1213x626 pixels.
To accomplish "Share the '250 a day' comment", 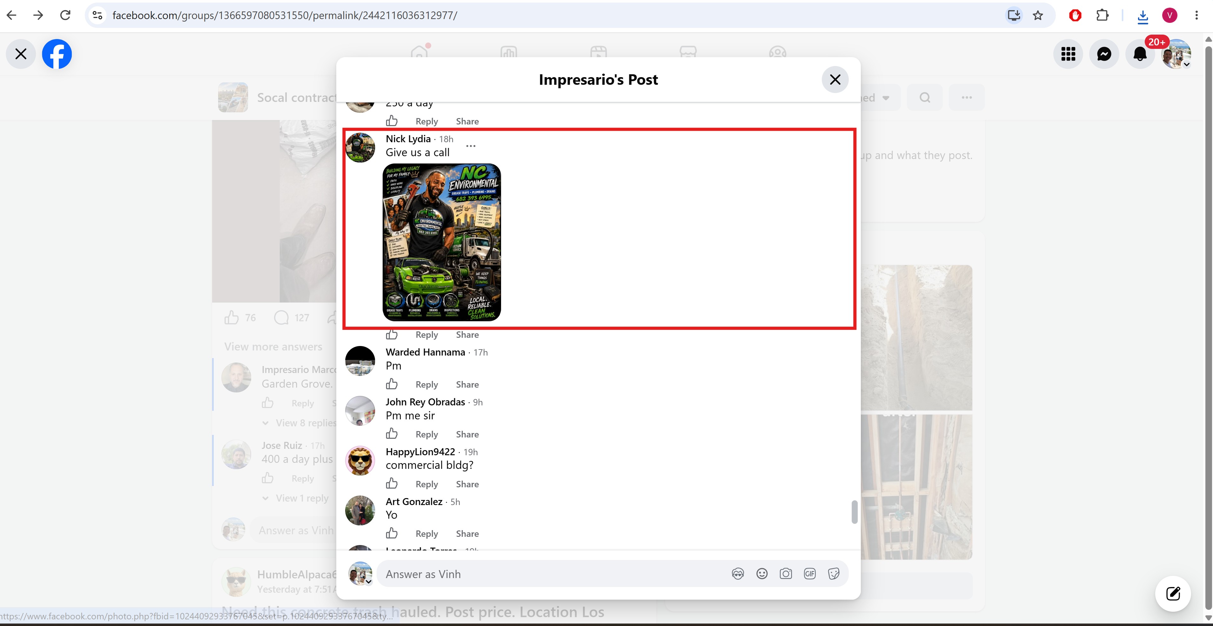I will [467, 122].
